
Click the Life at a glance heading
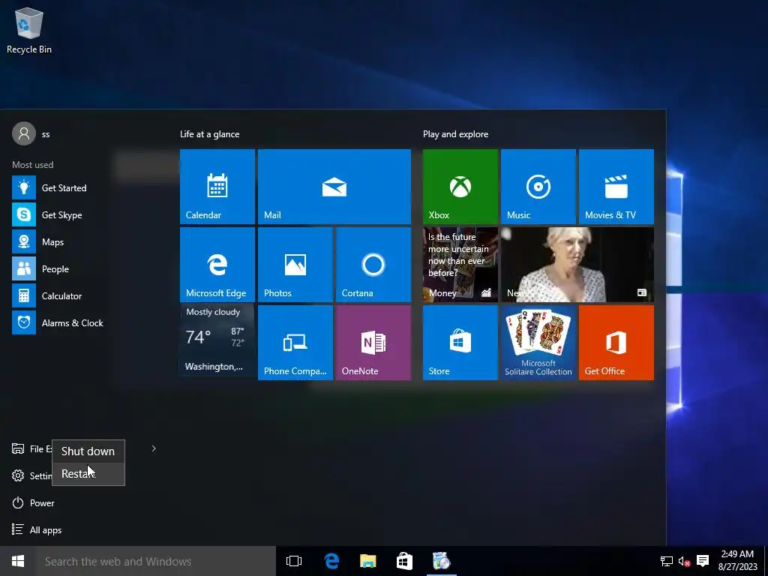click(x=210, y=134)
